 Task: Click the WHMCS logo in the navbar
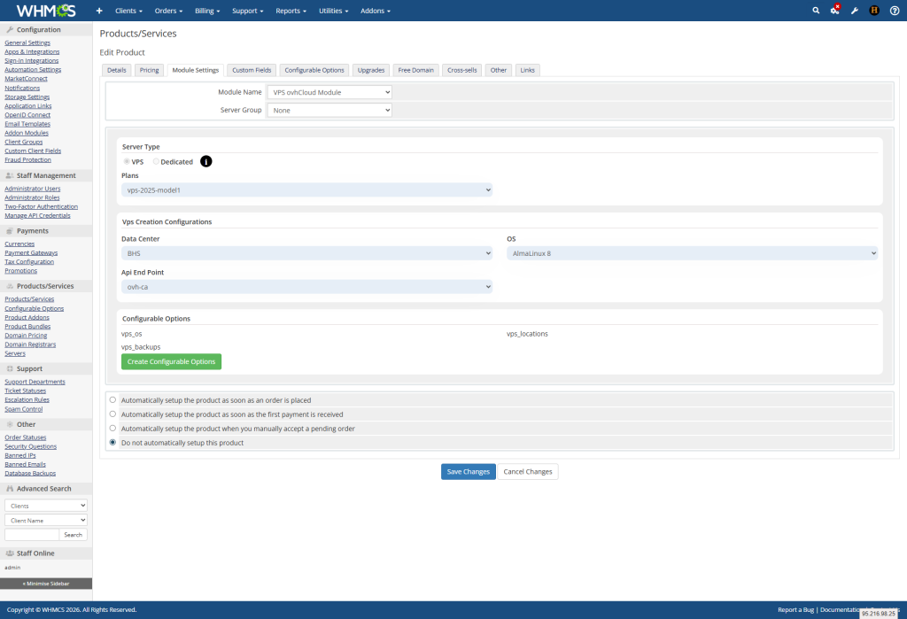pos(45,11)
